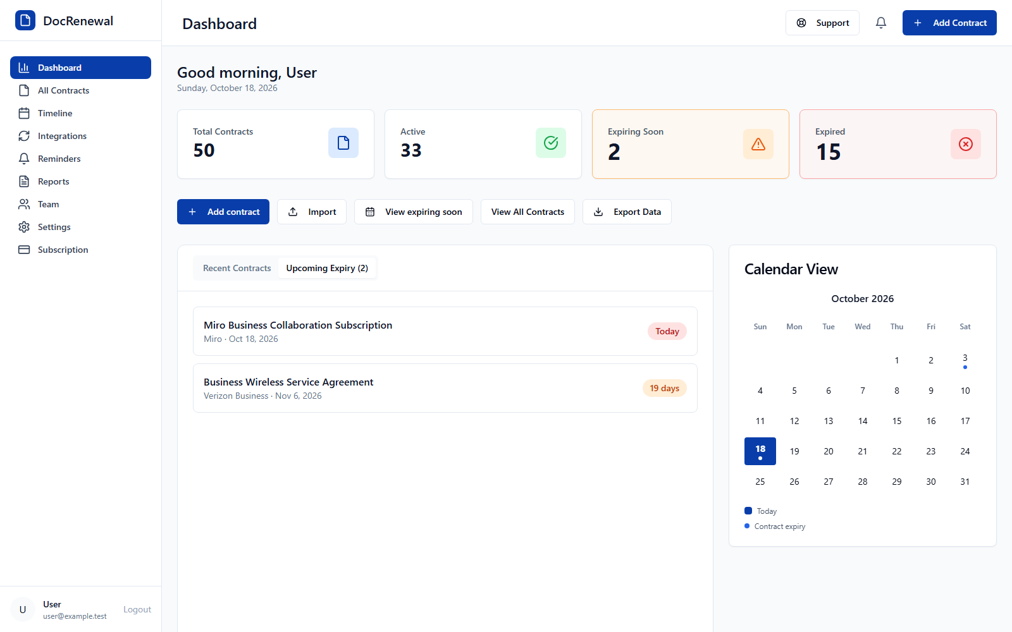Image resolution: width=1012 pixels, height=632 pixels.
Task: Select October 31 in the calendar
Action: [965, 482]
